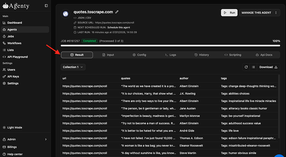Click quote starting 'A woman is like a tea bag'
The height and width of the screenshot is (157, 286).
[148, 146]
